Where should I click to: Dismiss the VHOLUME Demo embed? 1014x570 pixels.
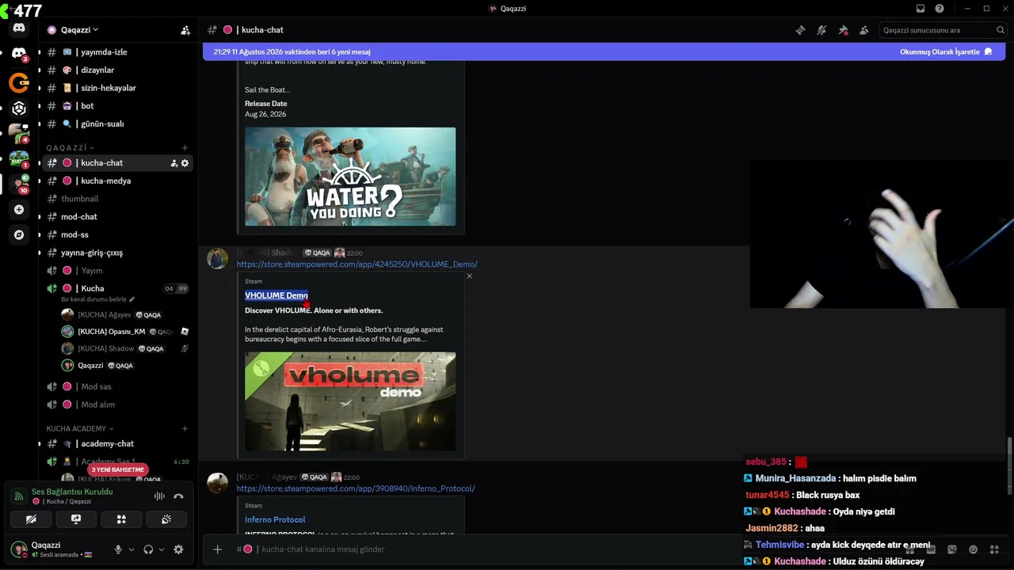469,276
